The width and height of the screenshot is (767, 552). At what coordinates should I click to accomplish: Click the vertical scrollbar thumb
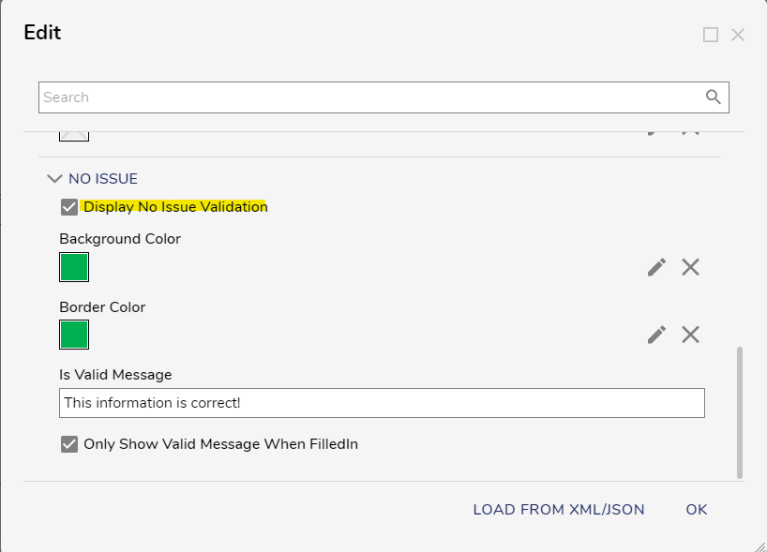(x=740, y=412)
